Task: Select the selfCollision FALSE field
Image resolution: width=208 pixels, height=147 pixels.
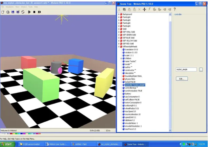Action: [132, 100]
